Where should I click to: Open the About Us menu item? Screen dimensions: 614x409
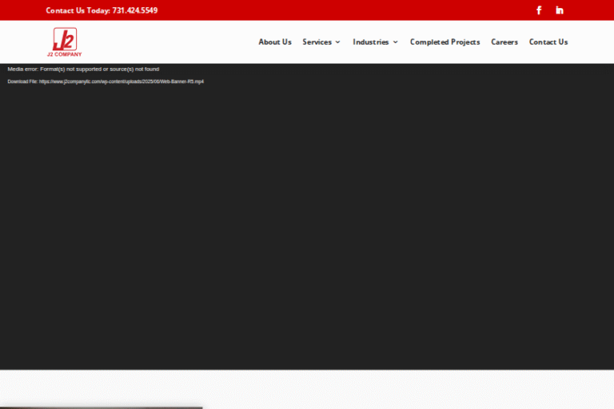coord(274,42)
